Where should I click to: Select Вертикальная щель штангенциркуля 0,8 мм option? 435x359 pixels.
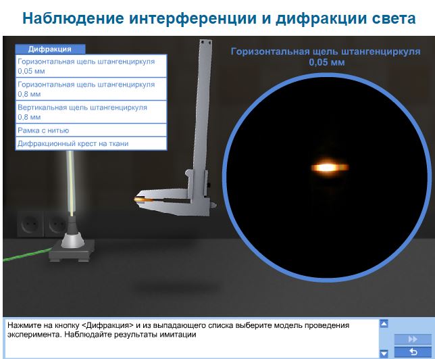pos(91,112)
